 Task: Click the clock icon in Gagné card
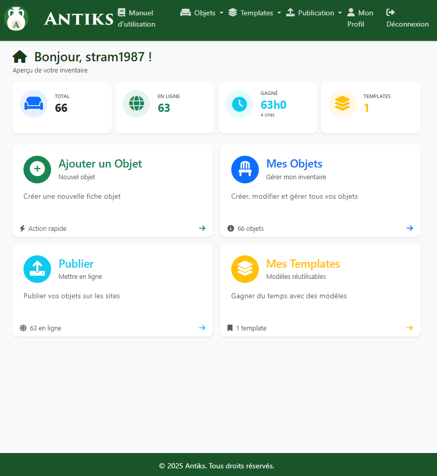click(239, 104)
